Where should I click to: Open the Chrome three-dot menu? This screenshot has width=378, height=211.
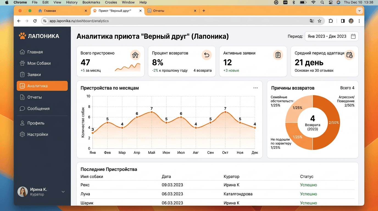click(x=359, y=21)
